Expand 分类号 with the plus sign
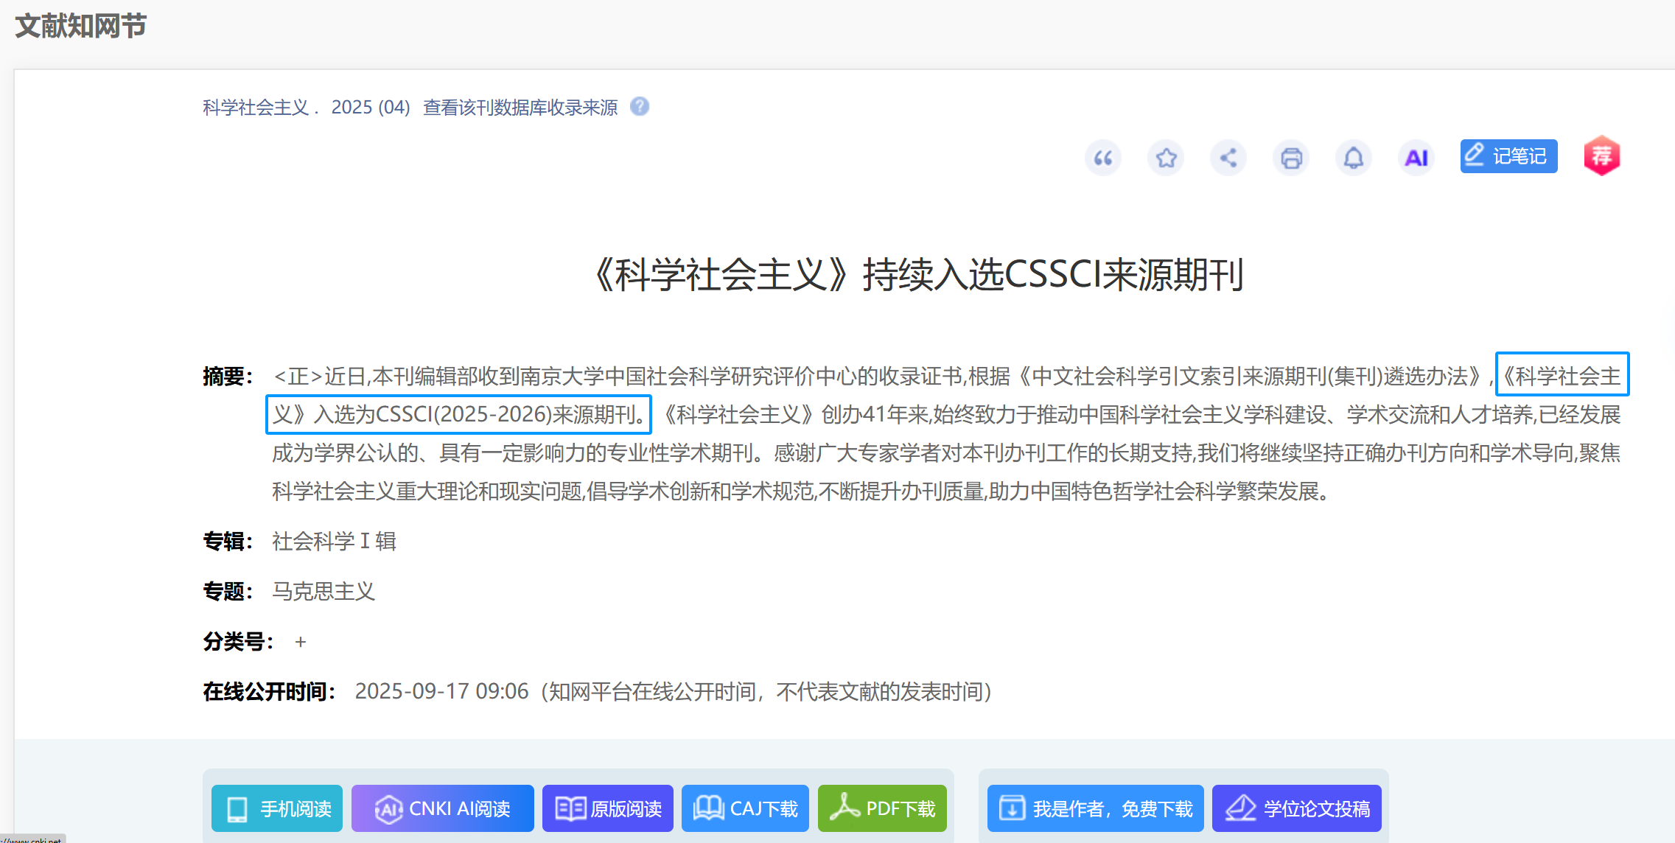The height and width of the screenshot is (843, 1675). click(301, 642)
